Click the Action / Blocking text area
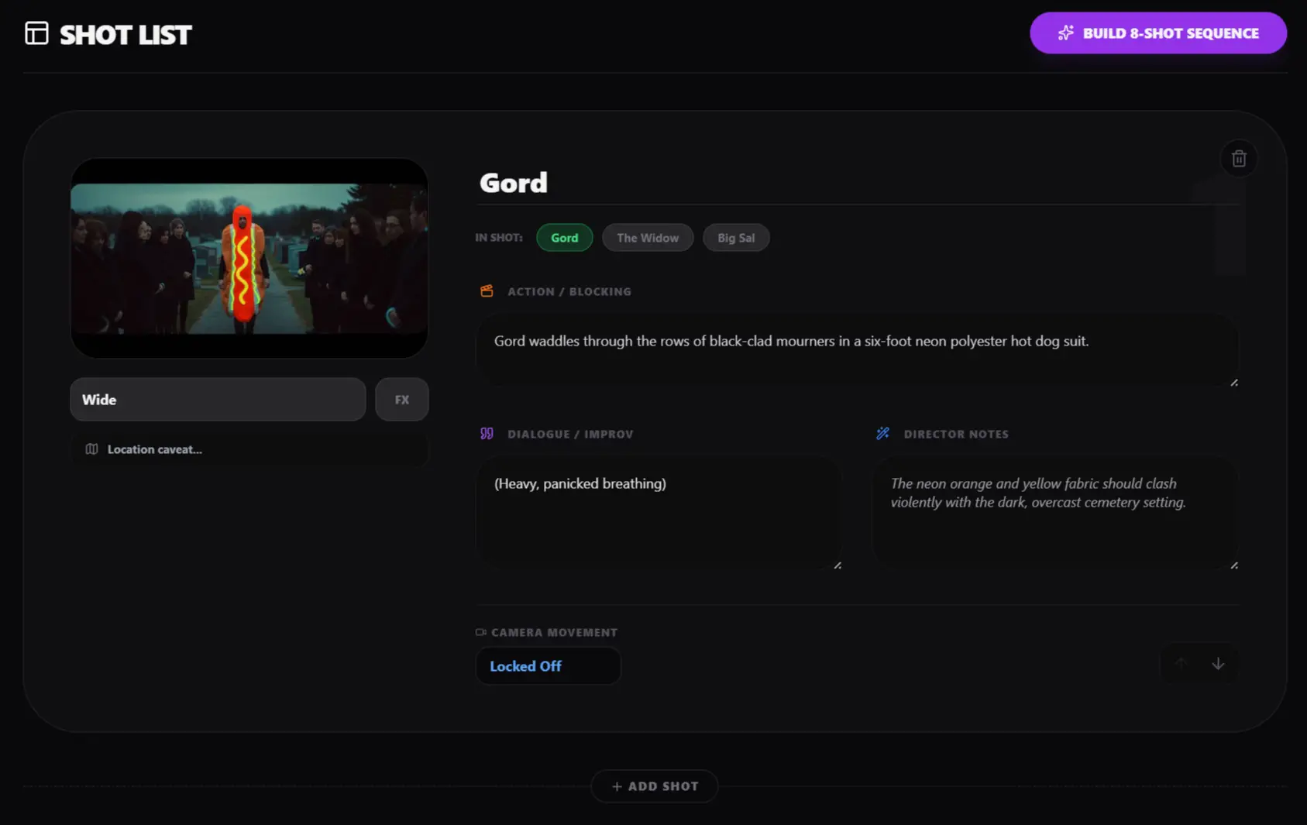This screenshot has width=1307, height=825. [x=856, y=350]
